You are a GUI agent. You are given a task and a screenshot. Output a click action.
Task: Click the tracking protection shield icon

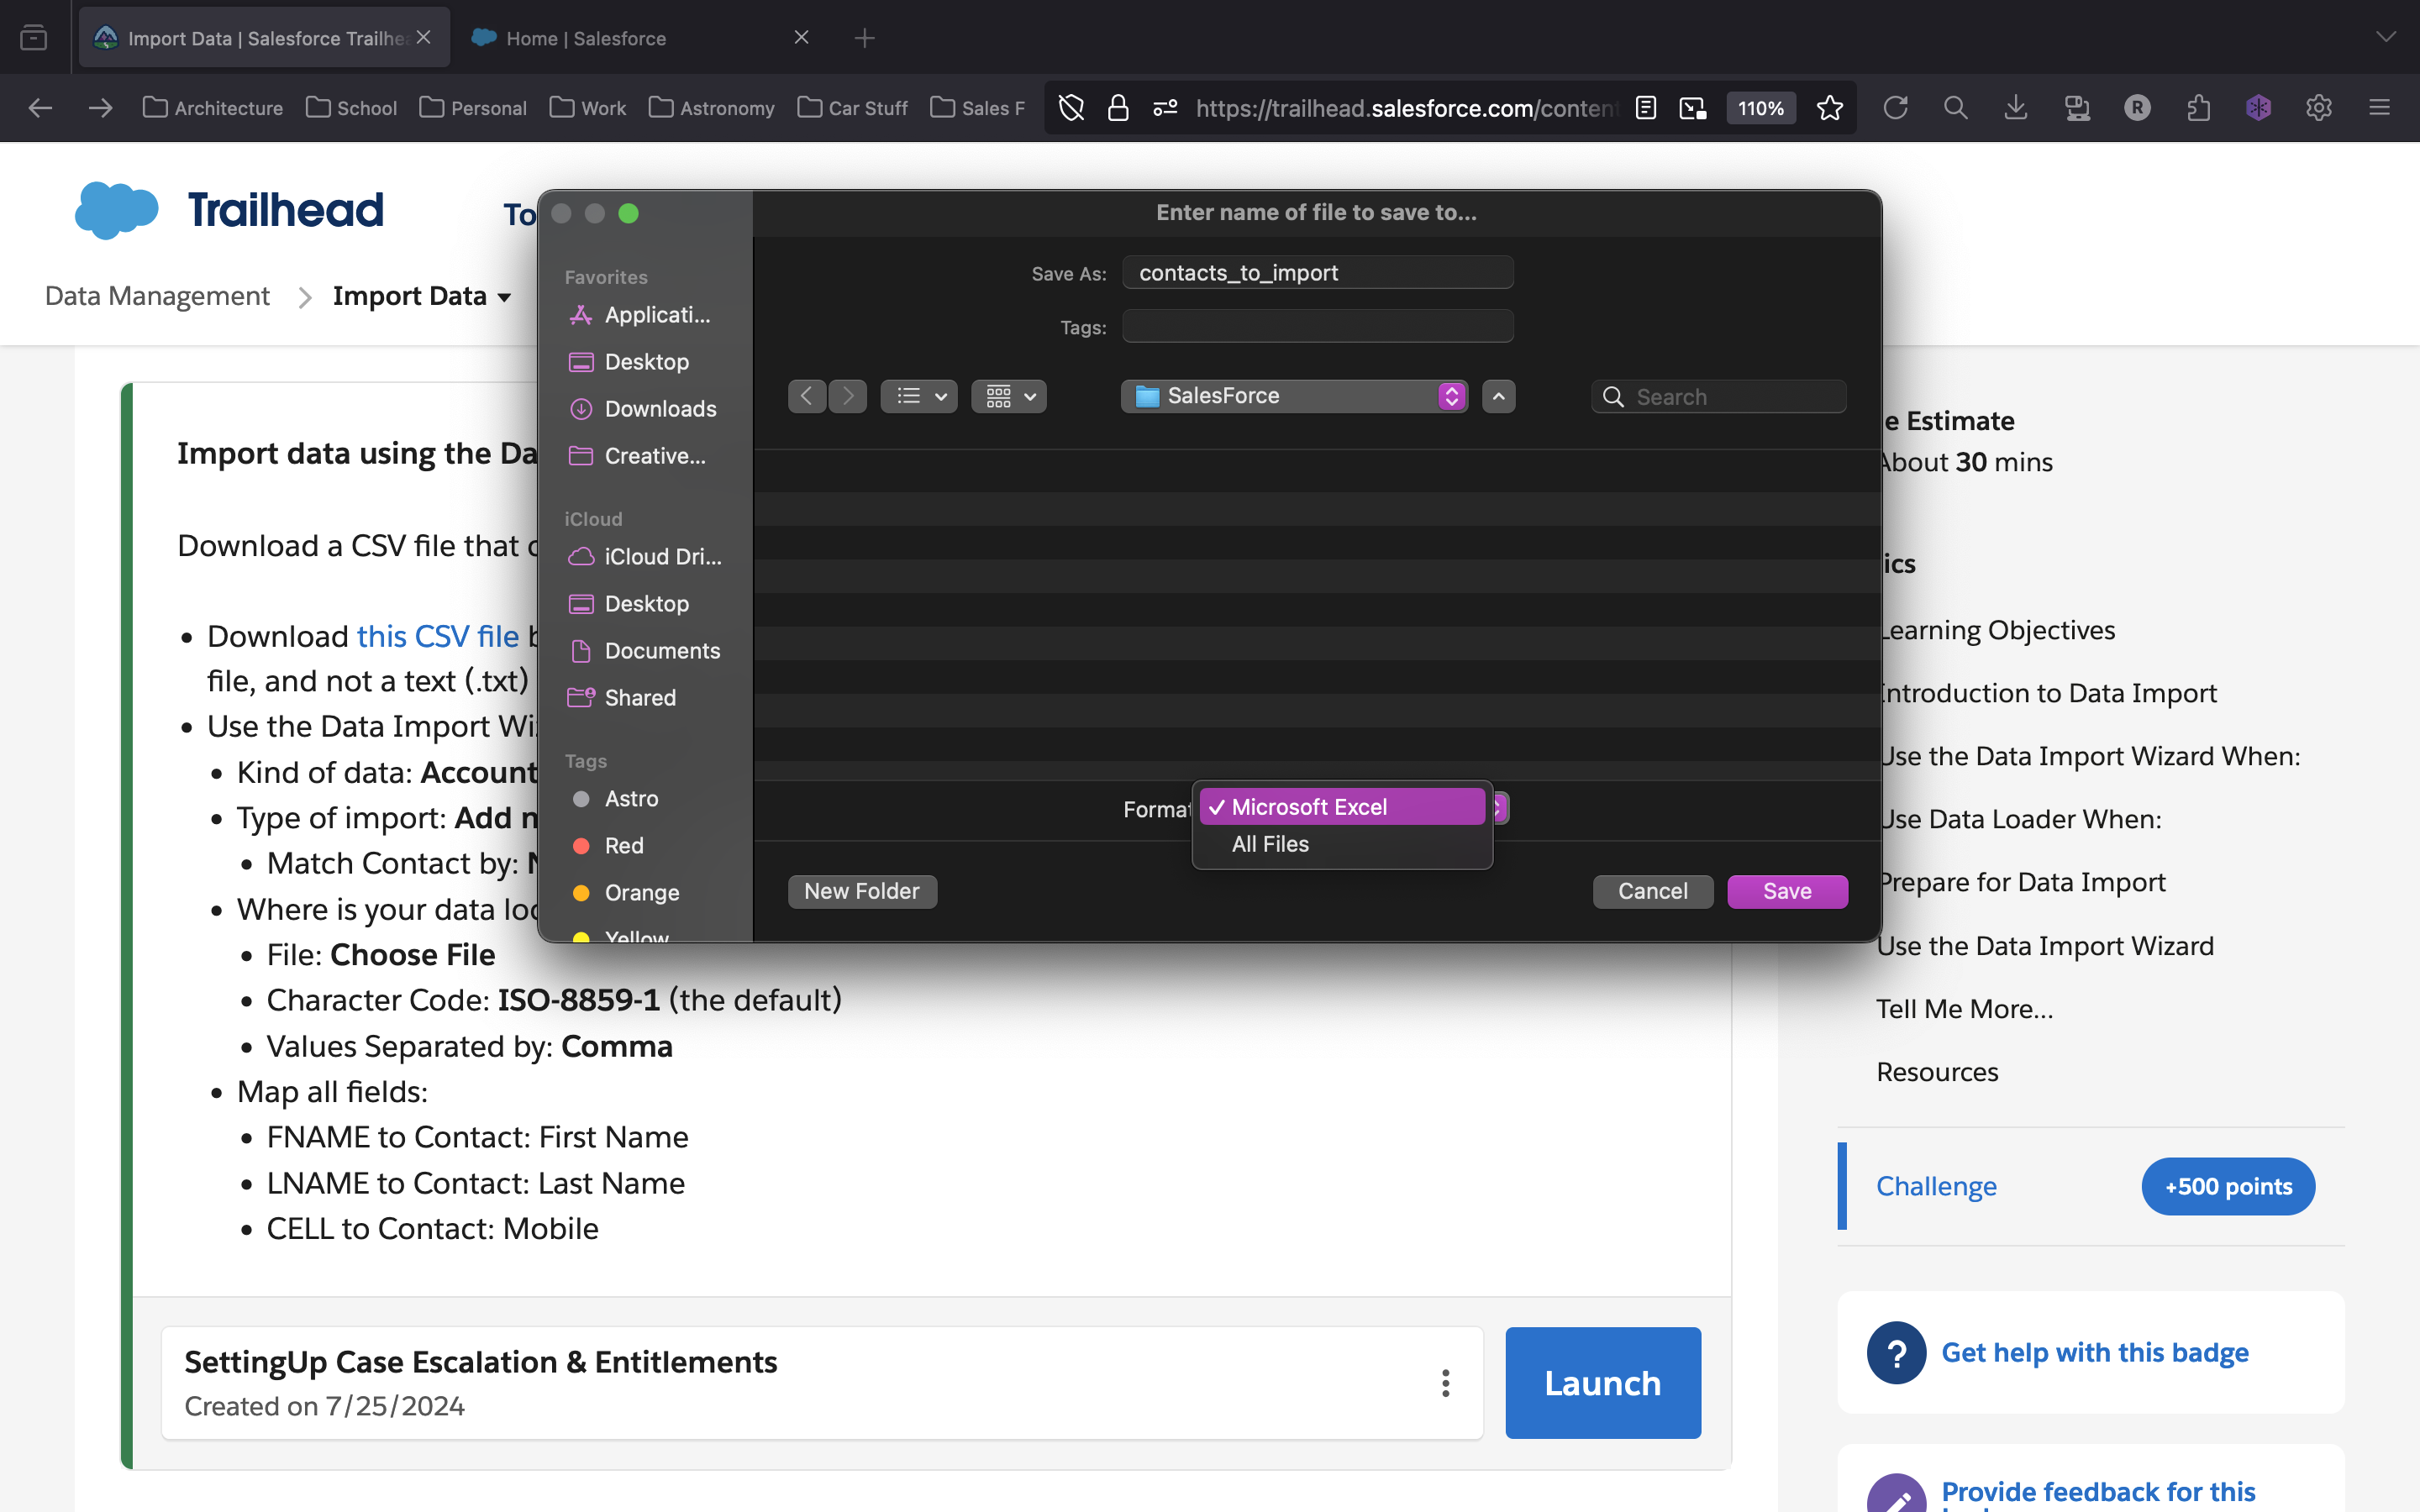(x=1071, y=108)
